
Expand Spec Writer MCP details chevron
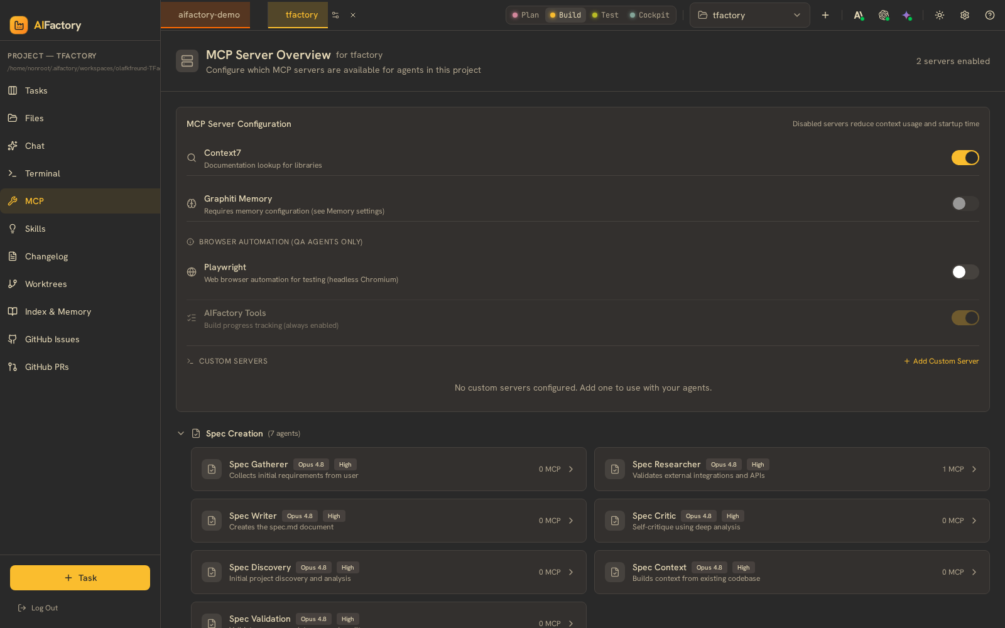point(571,521)
